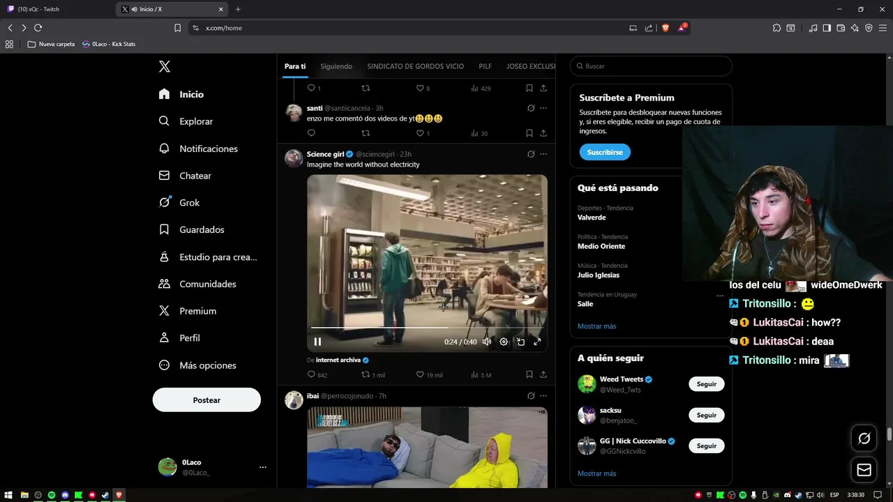Viewport: 893px width, 502px height.
Task: Reply to santi's tweet
Action: click(311, 133)
